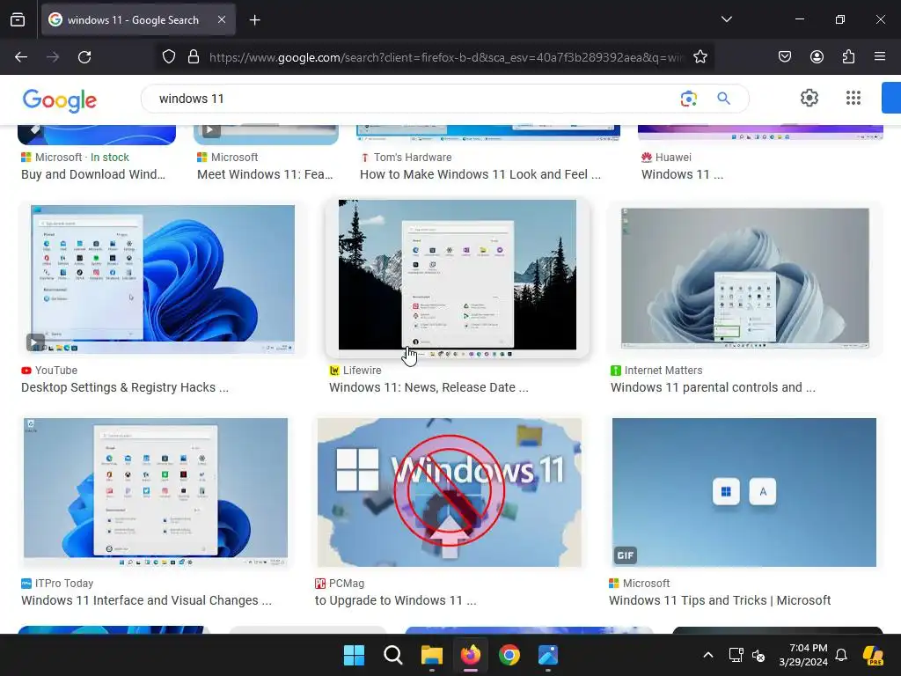
Task: Click the Tom's Hardware source label
Action: pyautogui.click(x=413, y=157)
